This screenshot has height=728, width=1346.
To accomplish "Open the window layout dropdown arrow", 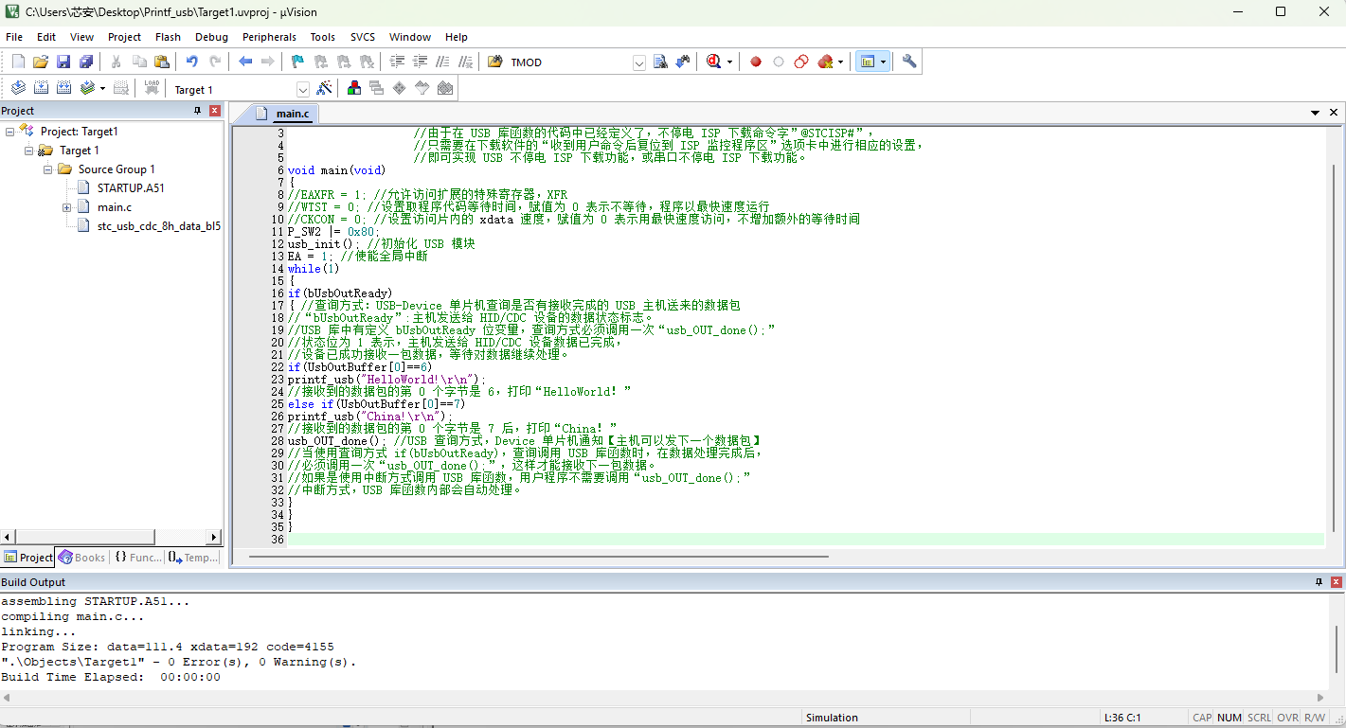I will coord(883,62).
